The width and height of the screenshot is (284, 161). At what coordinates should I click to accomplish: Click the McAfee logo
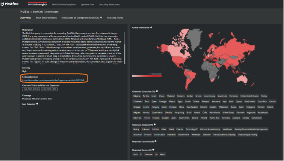[9, 4]
